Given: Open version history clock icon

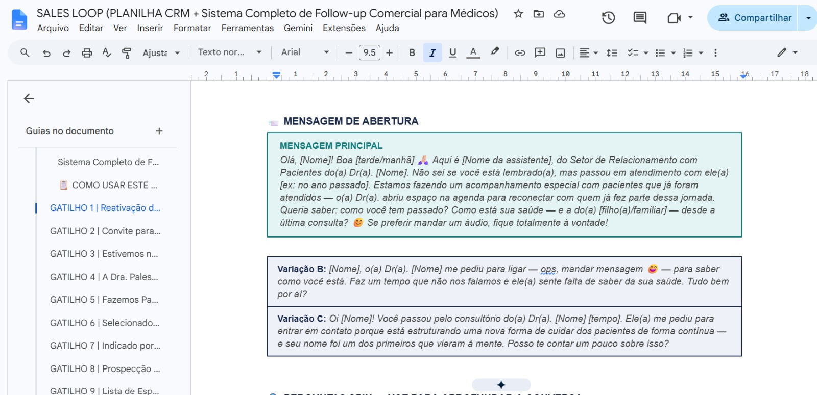Looking at the screenshot, I should coord(608,18).
